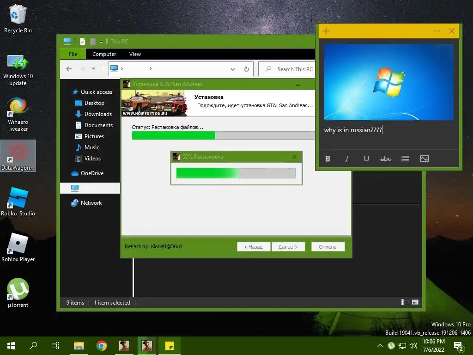Switch Explorer to large icons view

415,302
